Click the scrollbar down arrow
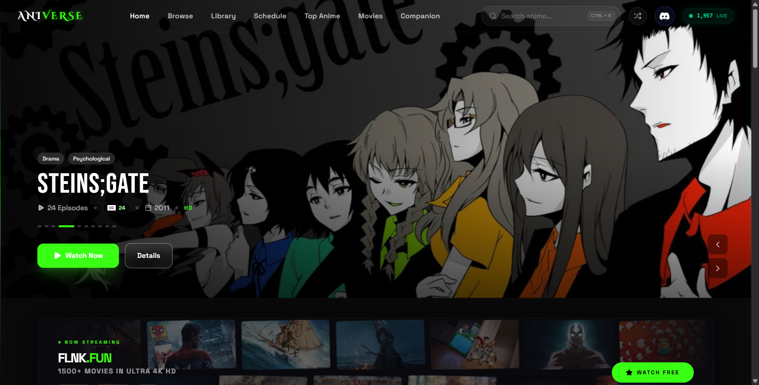Viewport: 759px width, 385px height. 755,381
